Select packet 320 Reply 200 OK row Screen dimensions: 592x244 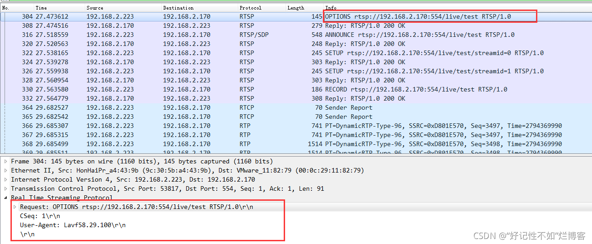(296, 44)
